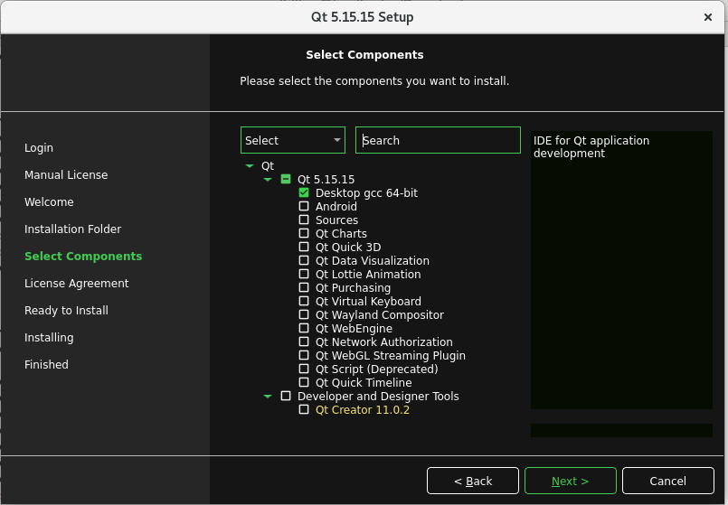
Task: Collapse the Qt 5.15.15 tree arrow
Action: coord(268,179)
